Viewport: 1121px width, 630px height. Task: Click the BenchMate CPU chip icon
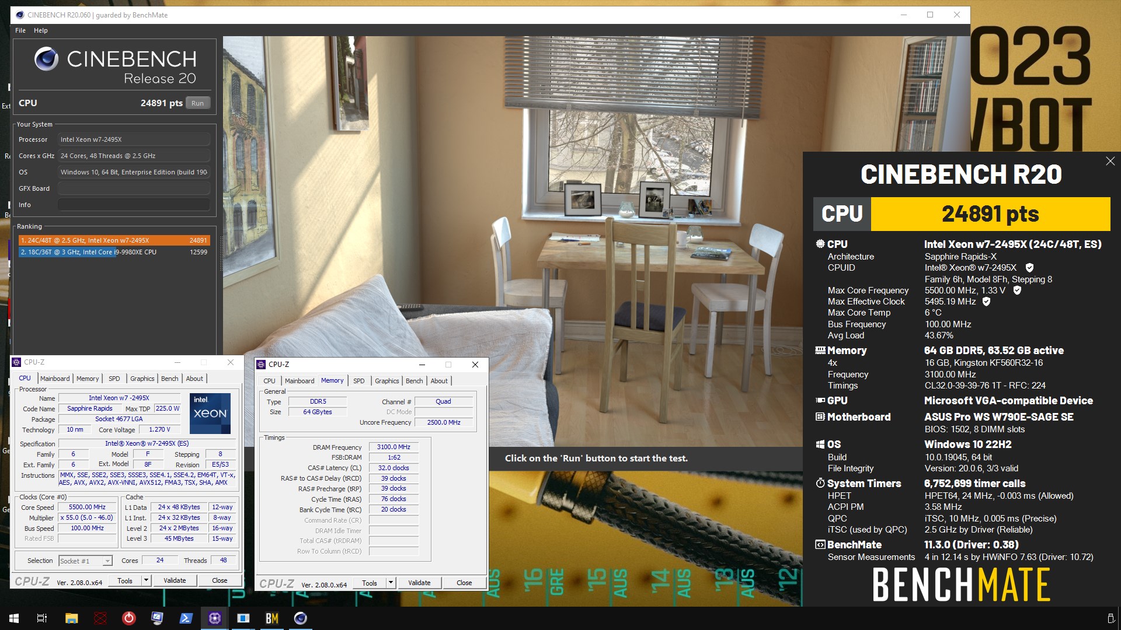820,244
